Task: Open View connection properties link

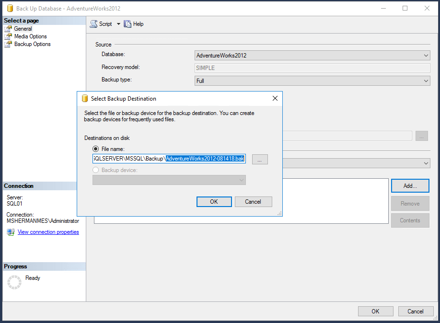Action: [48, 232]
